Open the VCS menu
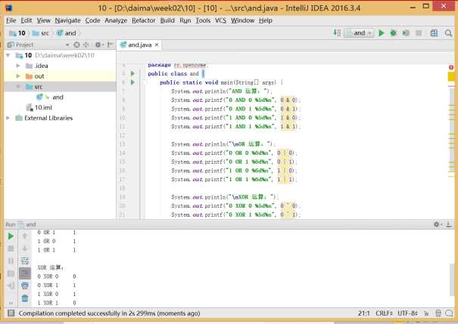Screen dimensions: 458x324 point(220,20)
